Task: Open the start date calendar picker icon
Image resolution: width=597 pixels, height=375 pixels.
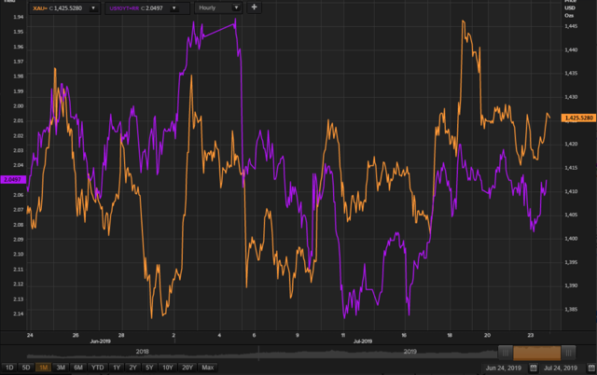Action: [x=534, y=368]
